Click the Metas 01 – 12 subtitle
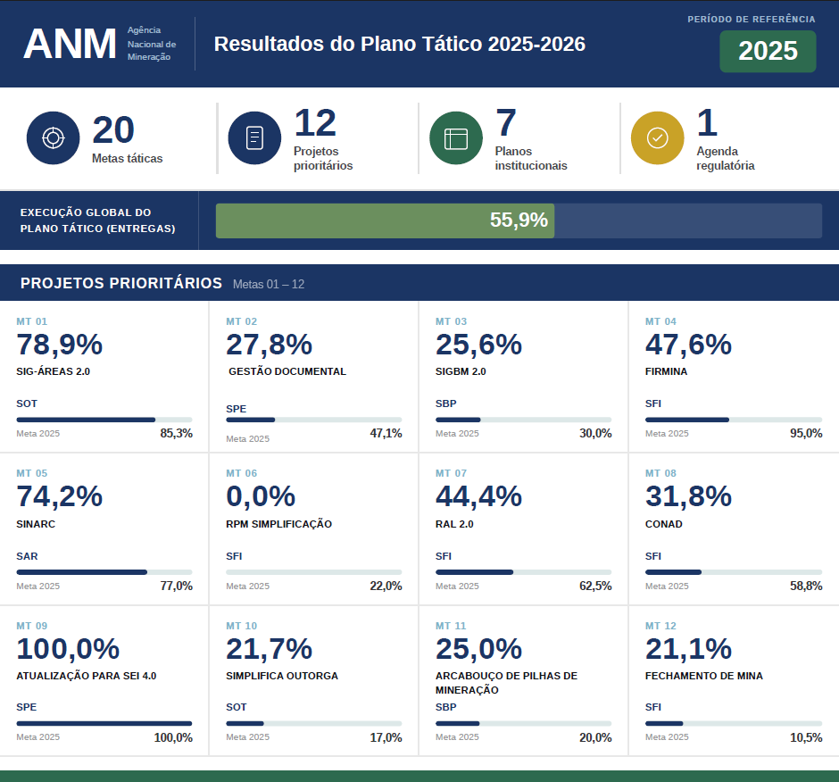The image size is (839, 782). click(x=269, y=284)
